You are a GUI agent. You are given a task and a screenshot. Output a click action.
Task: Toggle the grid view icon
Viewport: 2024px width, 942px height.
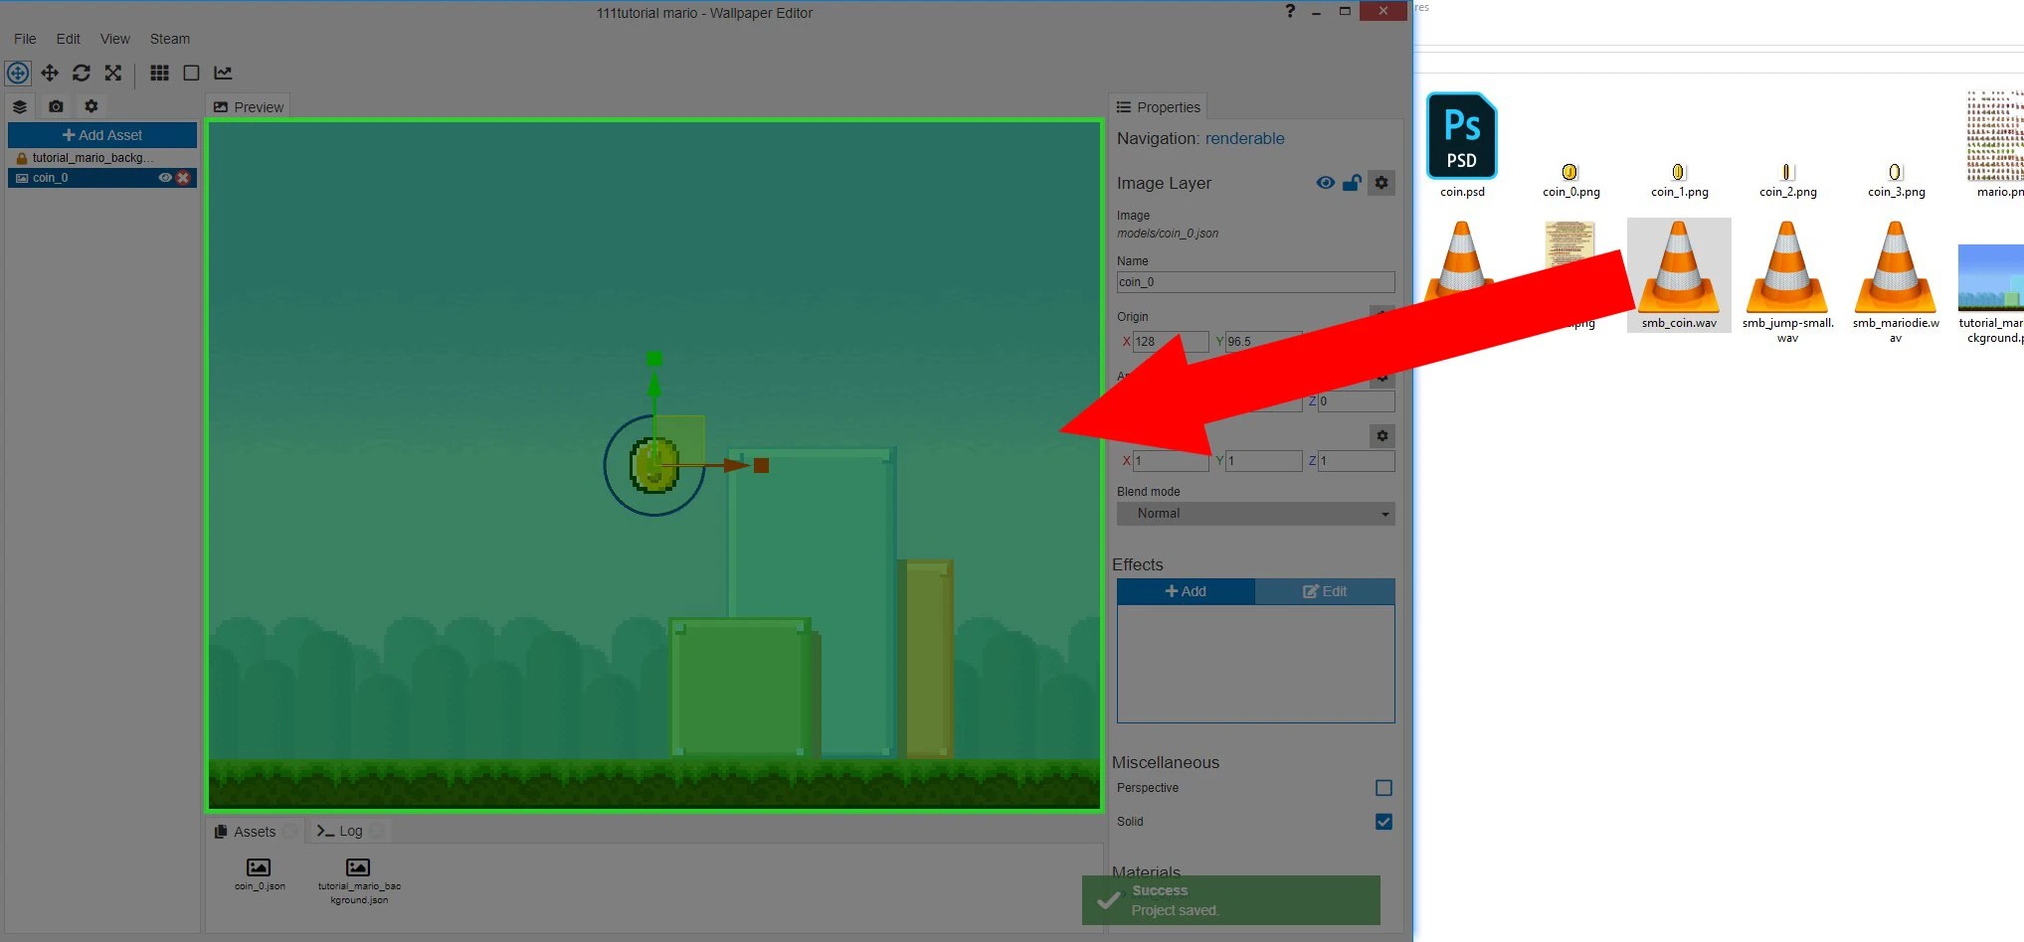tap(159, 73)
